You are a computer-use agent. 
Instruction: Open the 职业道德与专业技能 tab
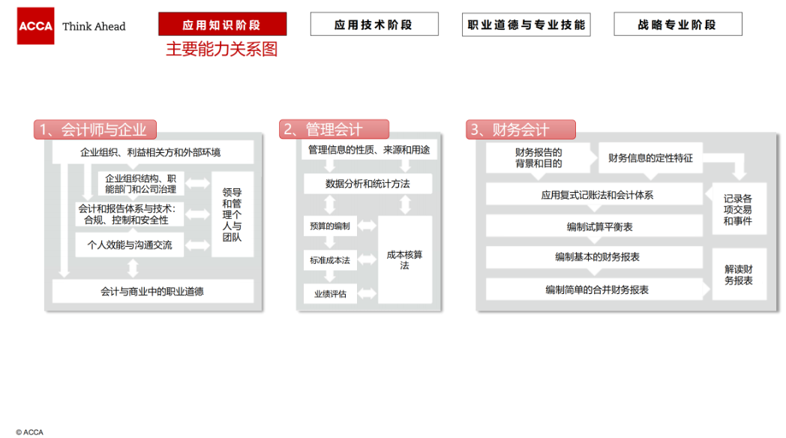click(526, 25)
